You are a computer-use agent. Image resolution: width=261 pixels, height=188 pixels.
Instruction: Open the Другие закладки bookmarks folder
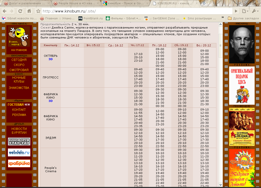point(243,18)
